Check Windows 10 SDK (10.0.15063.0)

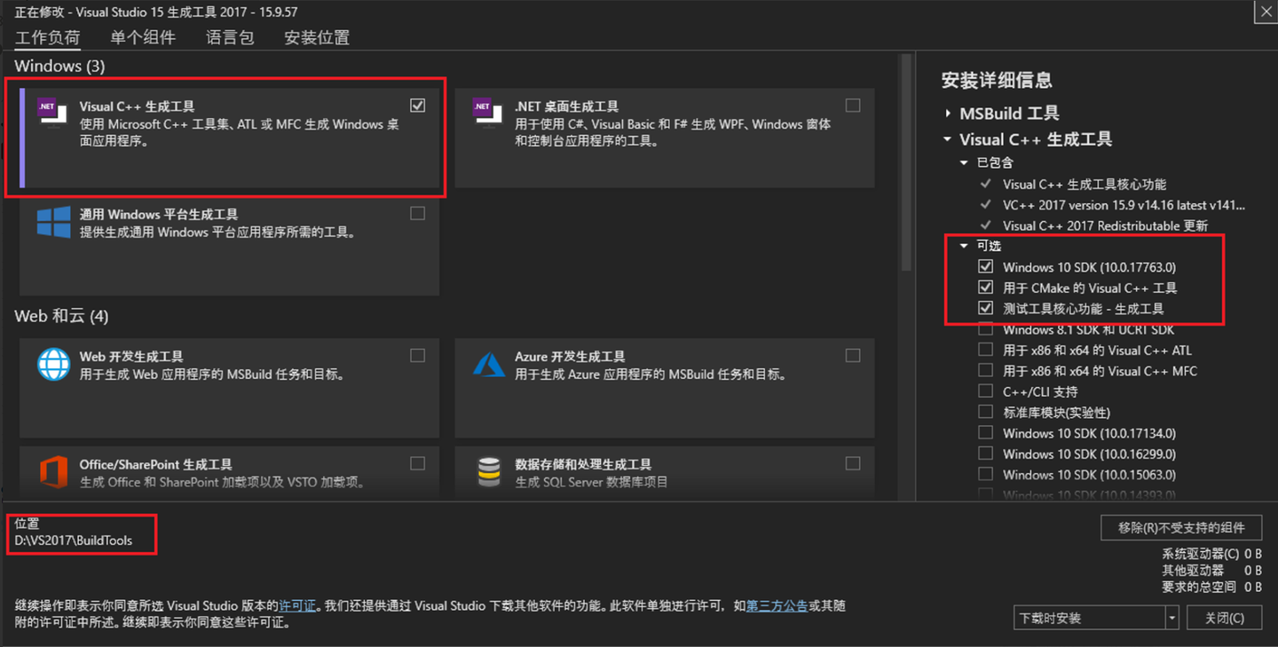pos(985,475)
